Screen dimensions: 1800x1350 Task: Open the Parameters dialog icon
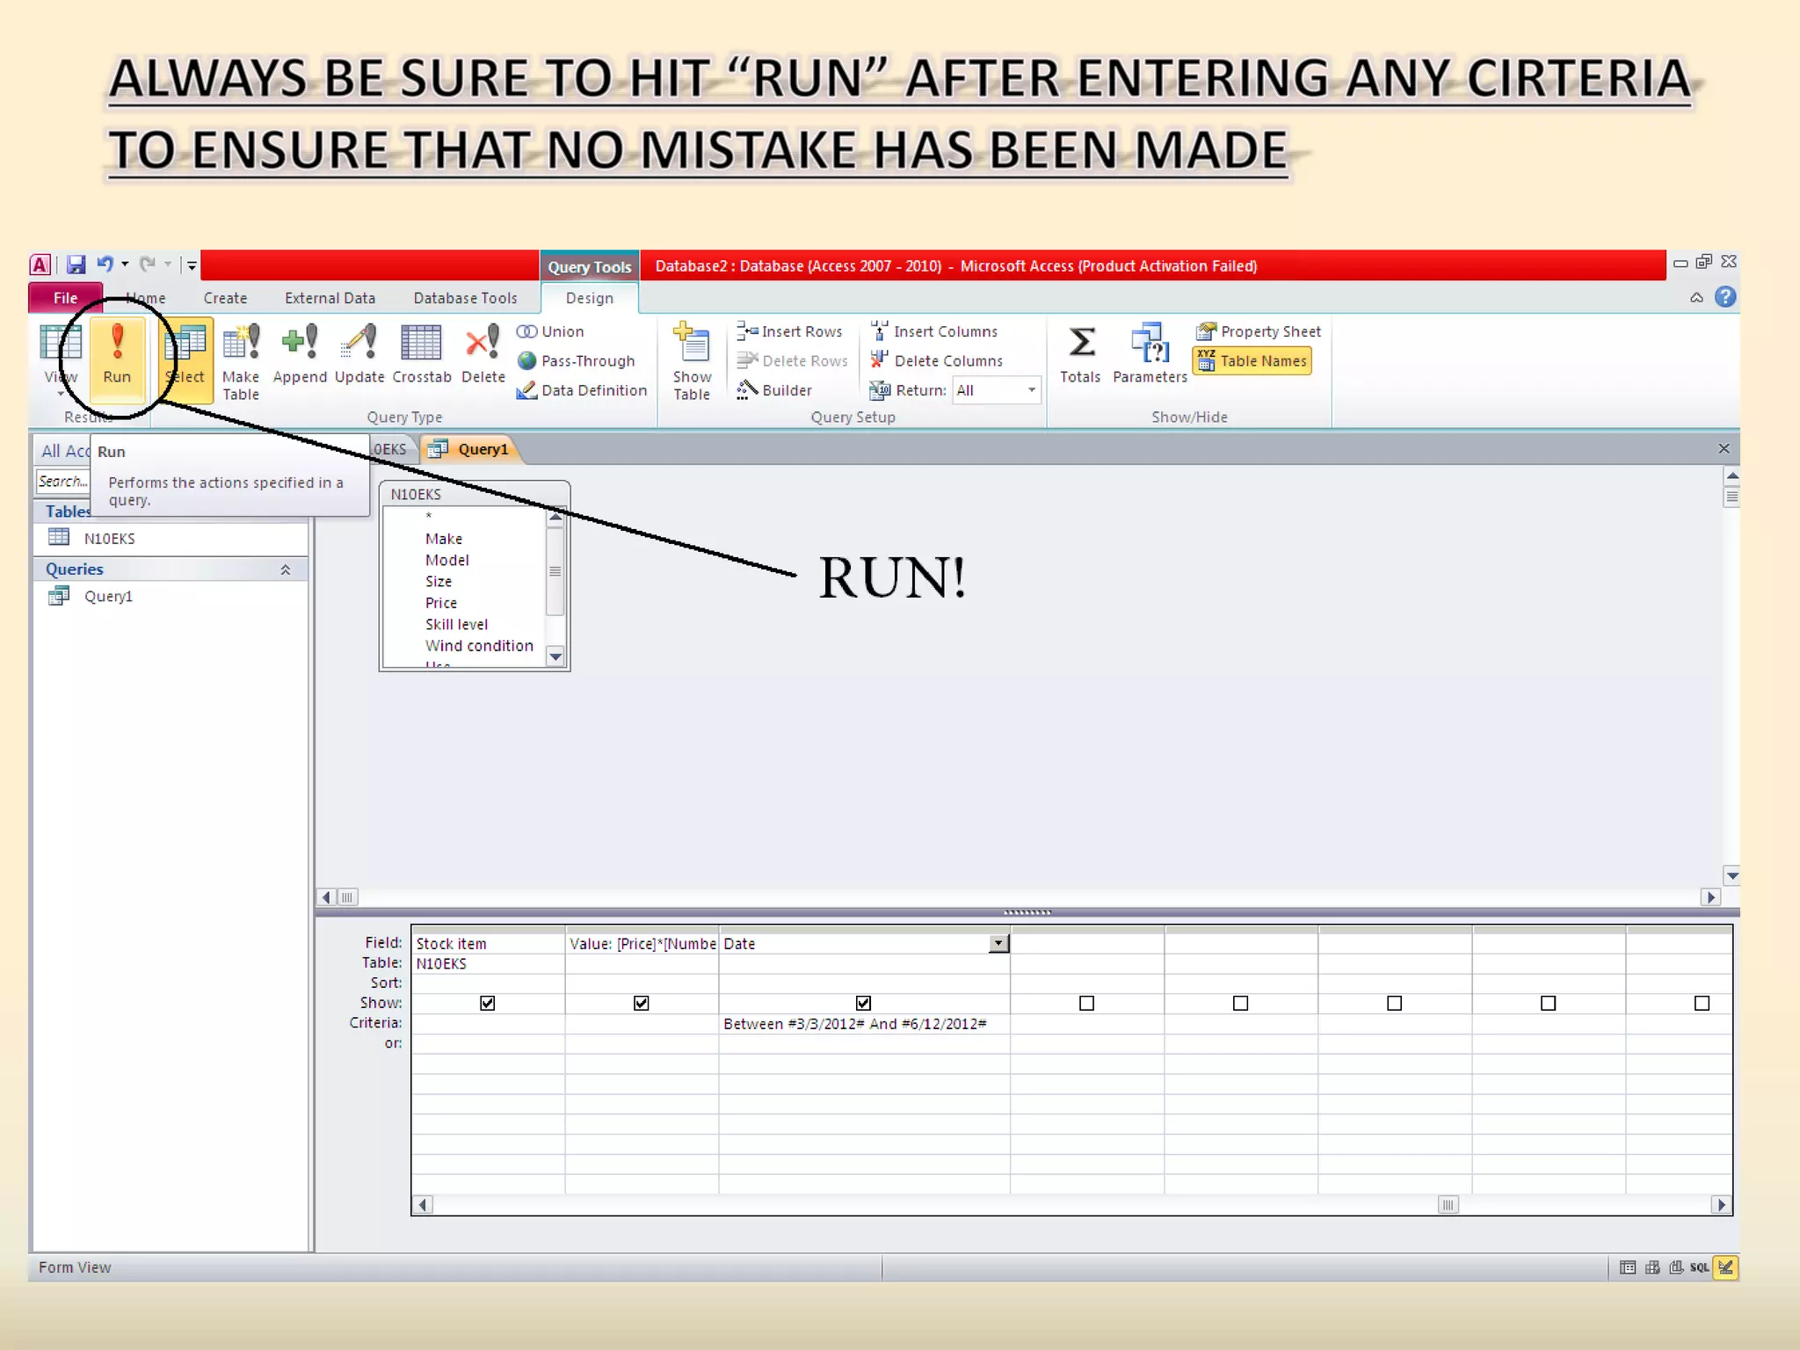[x=1149, y=343]
